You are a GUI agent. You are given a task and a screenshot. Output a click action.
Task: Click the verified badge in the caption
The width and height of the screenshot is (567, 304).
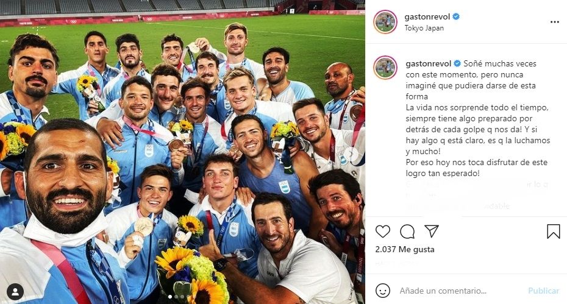[457, 63]
